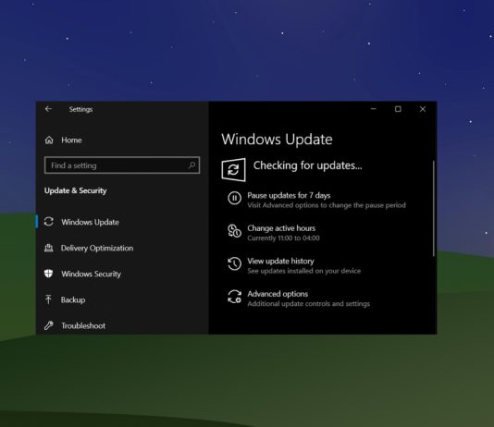
Task: Maximize the Settings window
Action: click(x=398, y=109)
